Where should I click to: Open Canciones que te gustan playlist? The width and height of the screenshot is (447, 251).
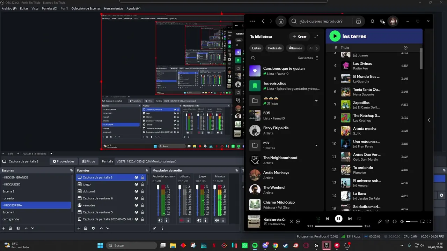(x=284, y=71)
